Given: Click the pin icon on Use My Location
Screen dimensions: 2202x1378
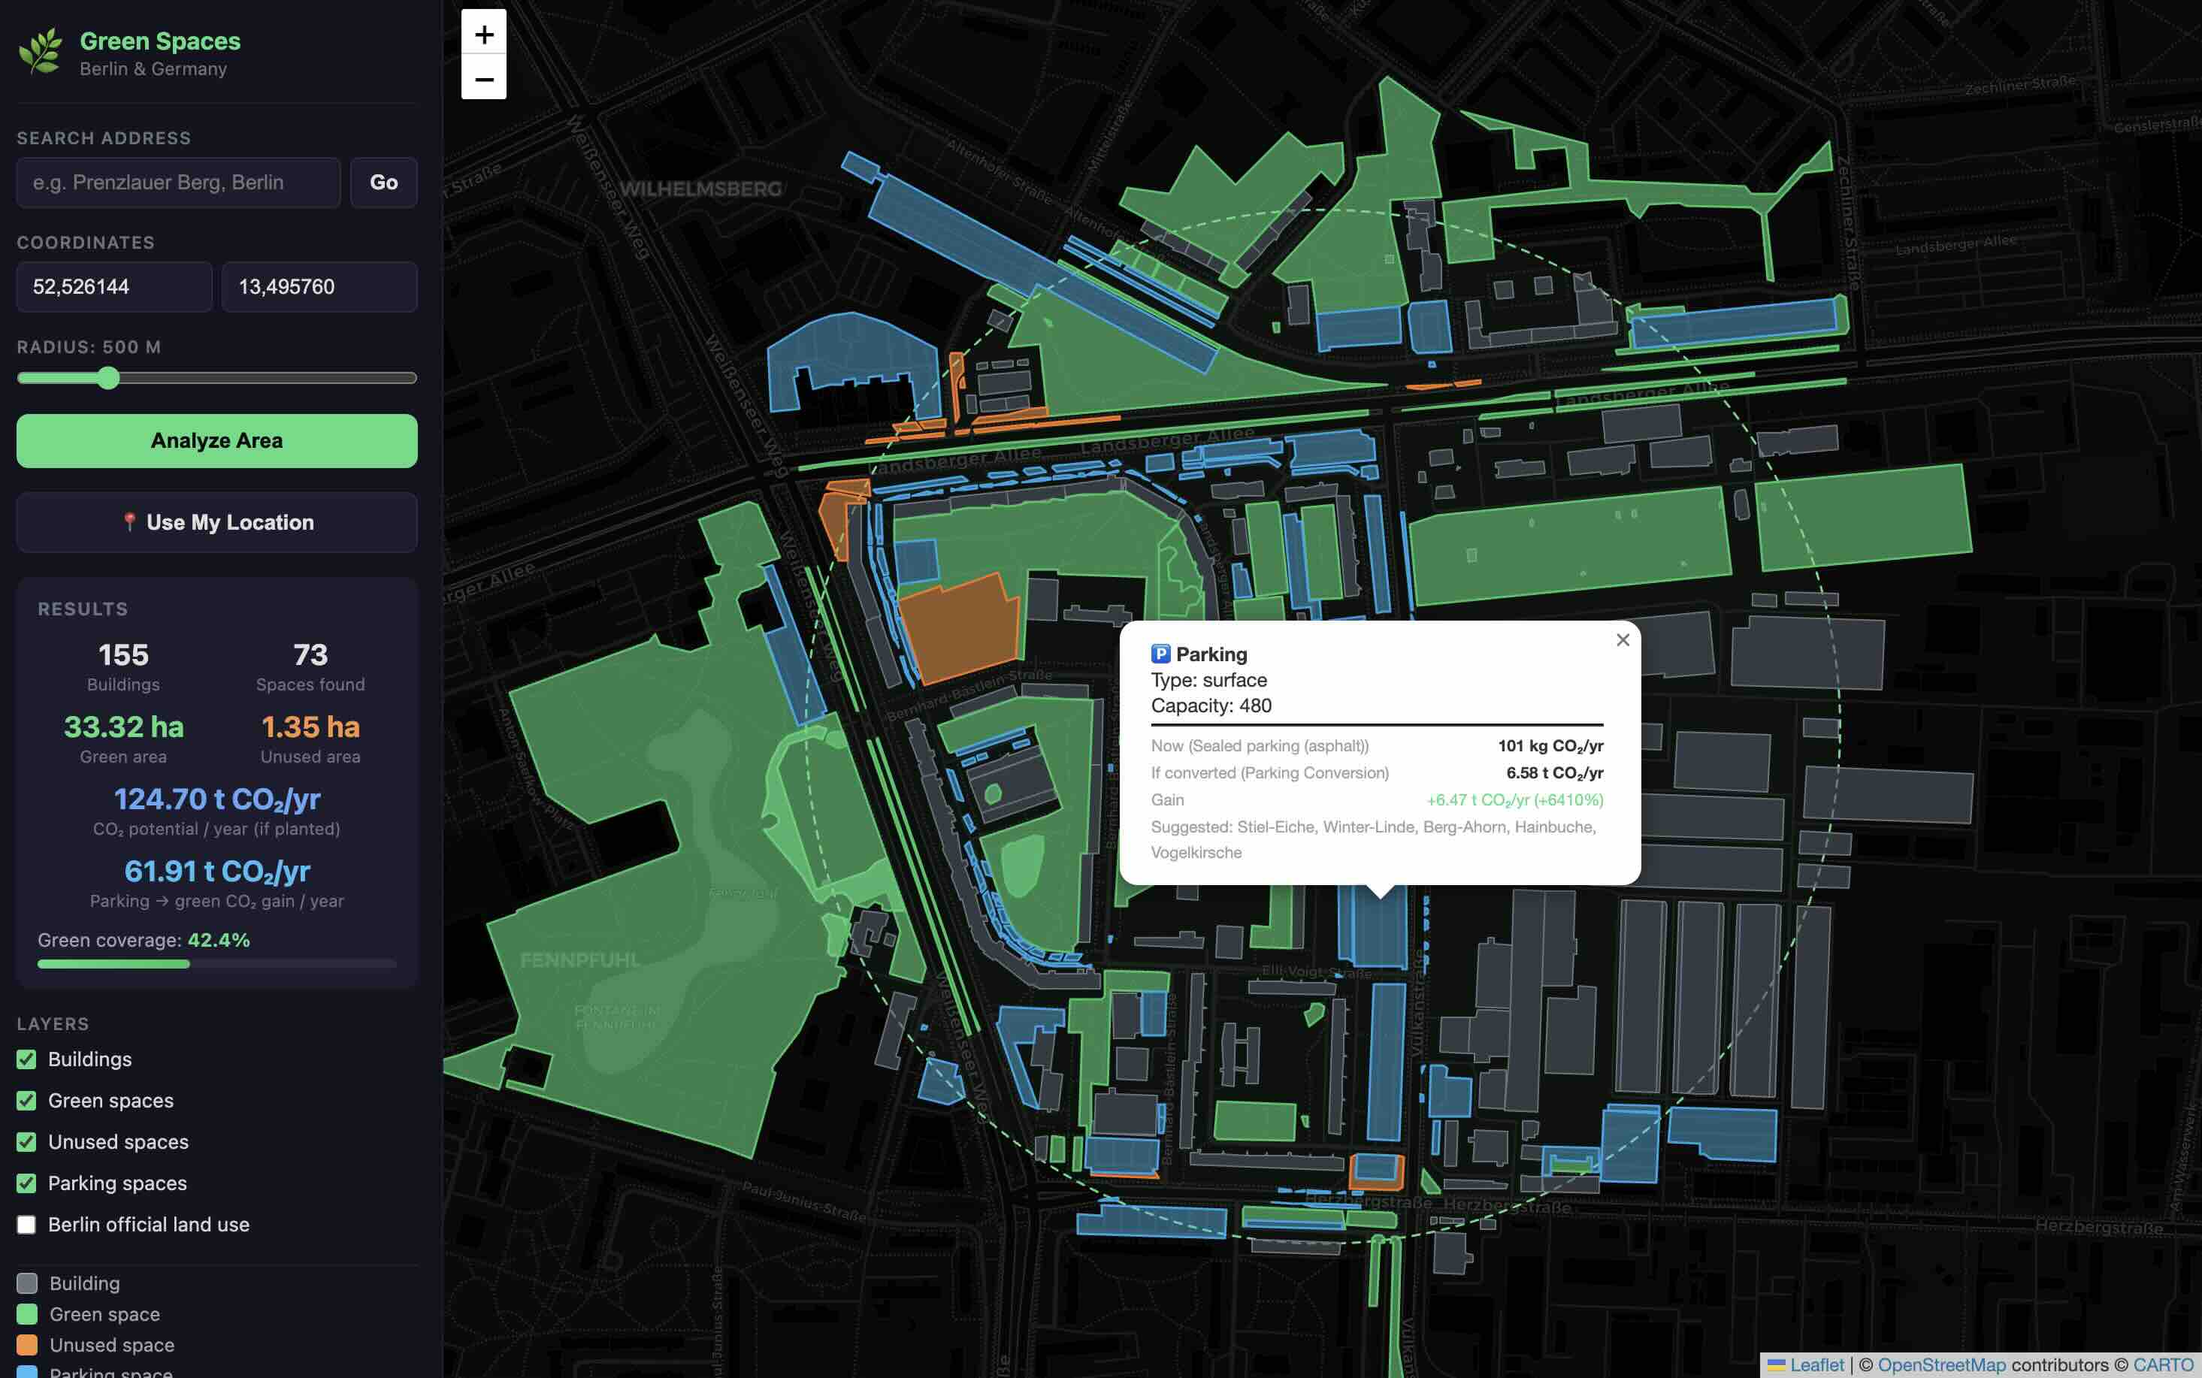Looking at the screenshot, I should point(130,521).
